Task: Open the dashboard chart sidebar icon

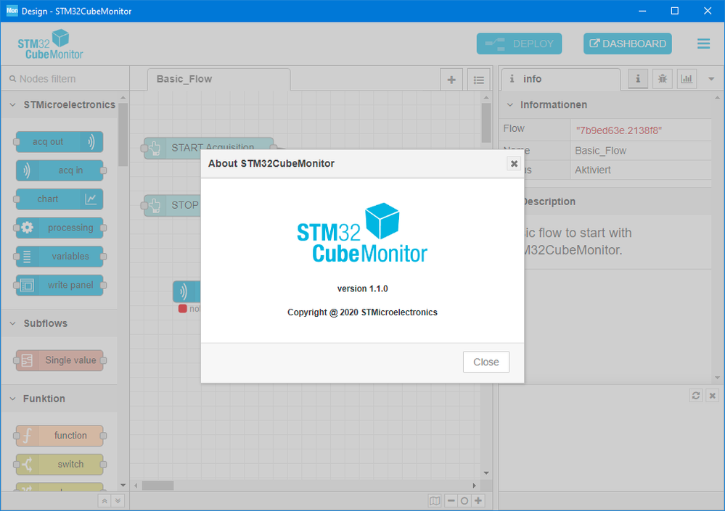Action: 687,79
